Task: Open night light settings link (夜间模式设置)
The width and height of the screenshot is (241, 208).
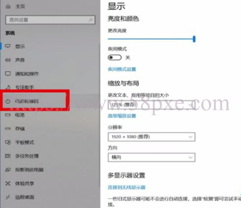Action: pos(122,69)
